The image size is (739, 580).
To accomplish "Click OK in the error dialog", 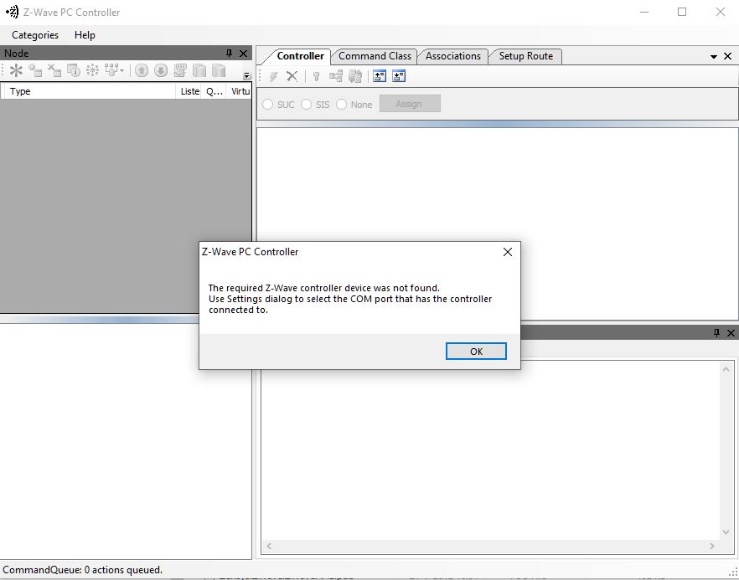I will tap(476, 352).
